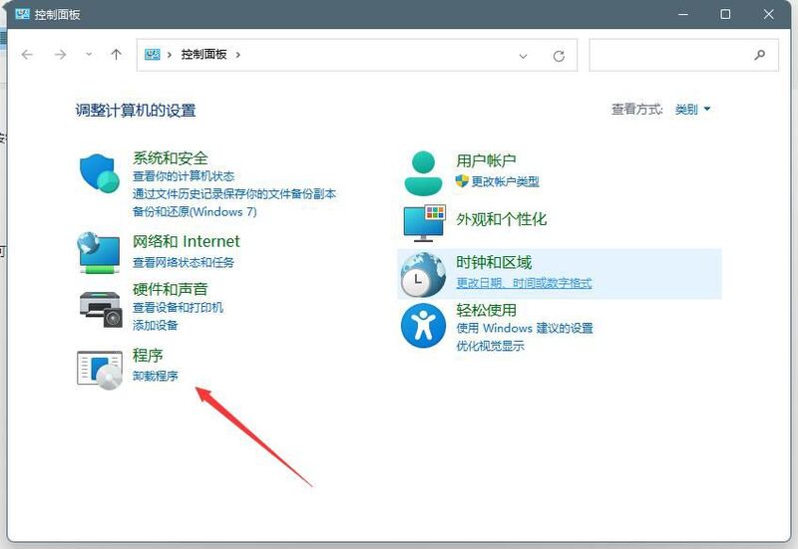Image resolution: width=798 pixels, height=549 pixels.
Task: Go up one level with up arrow
Action: [116, 55]
